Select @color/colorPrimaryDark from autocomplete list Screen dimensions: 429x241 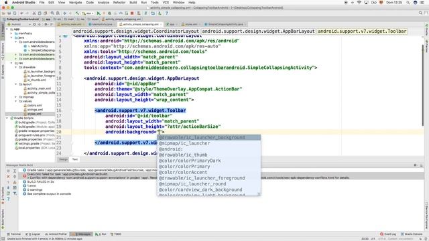click(208, 161)
